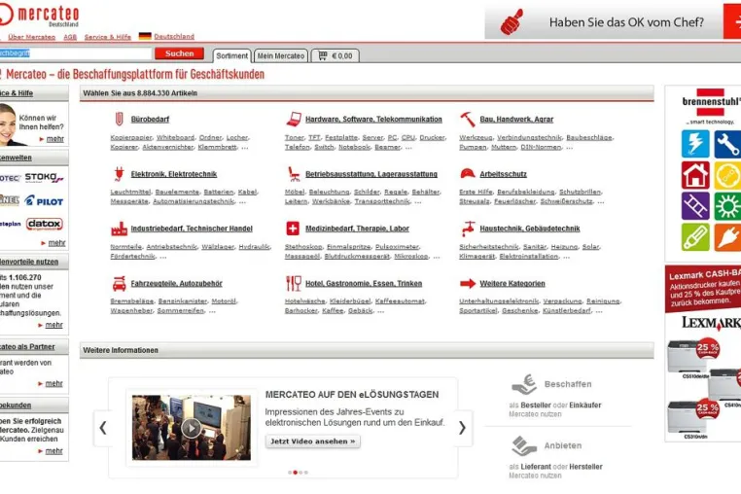Open the Stethoskop link
The image size is (741, 494).
[303, 247]
